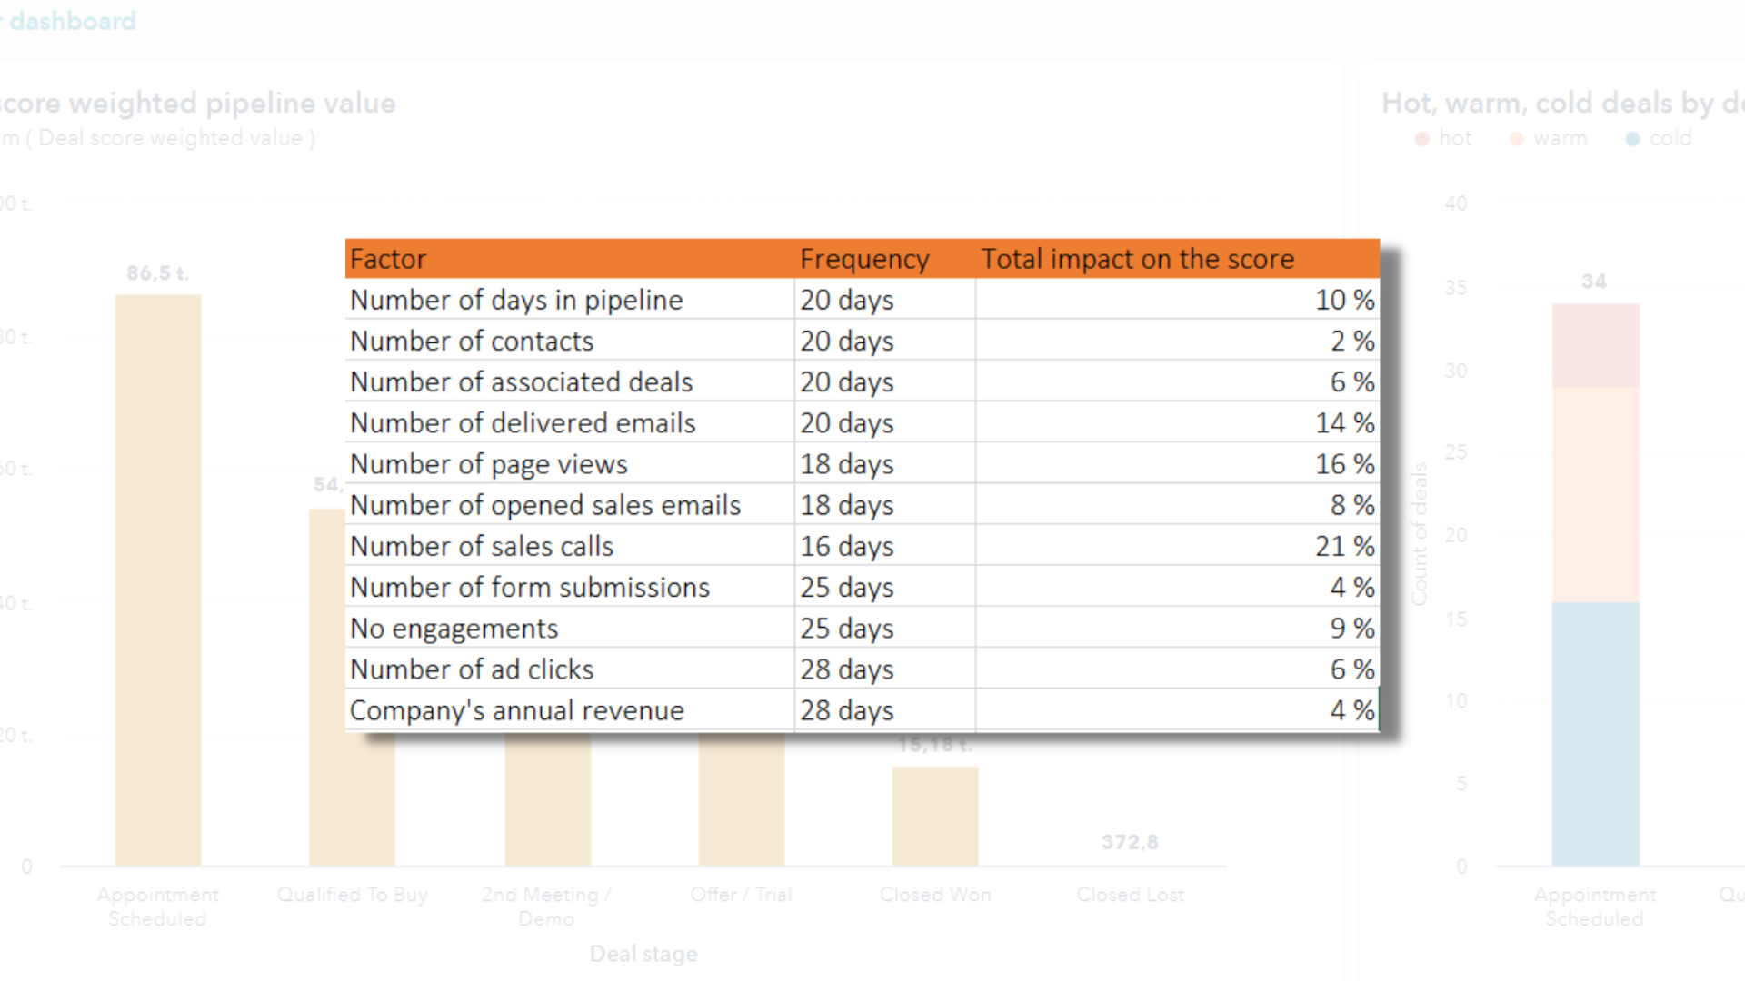The height and width of the screenshot is (981, 1745).
Task: Click the 'Frequency' column header
Action: (863, 259)
